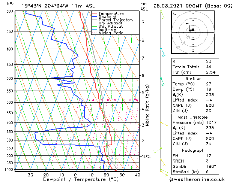Viewport: 236px width, 182px height.
Task: Click the 'Mixing Ratio (g/kg)' vertical axis label
Action: (147, 105)
